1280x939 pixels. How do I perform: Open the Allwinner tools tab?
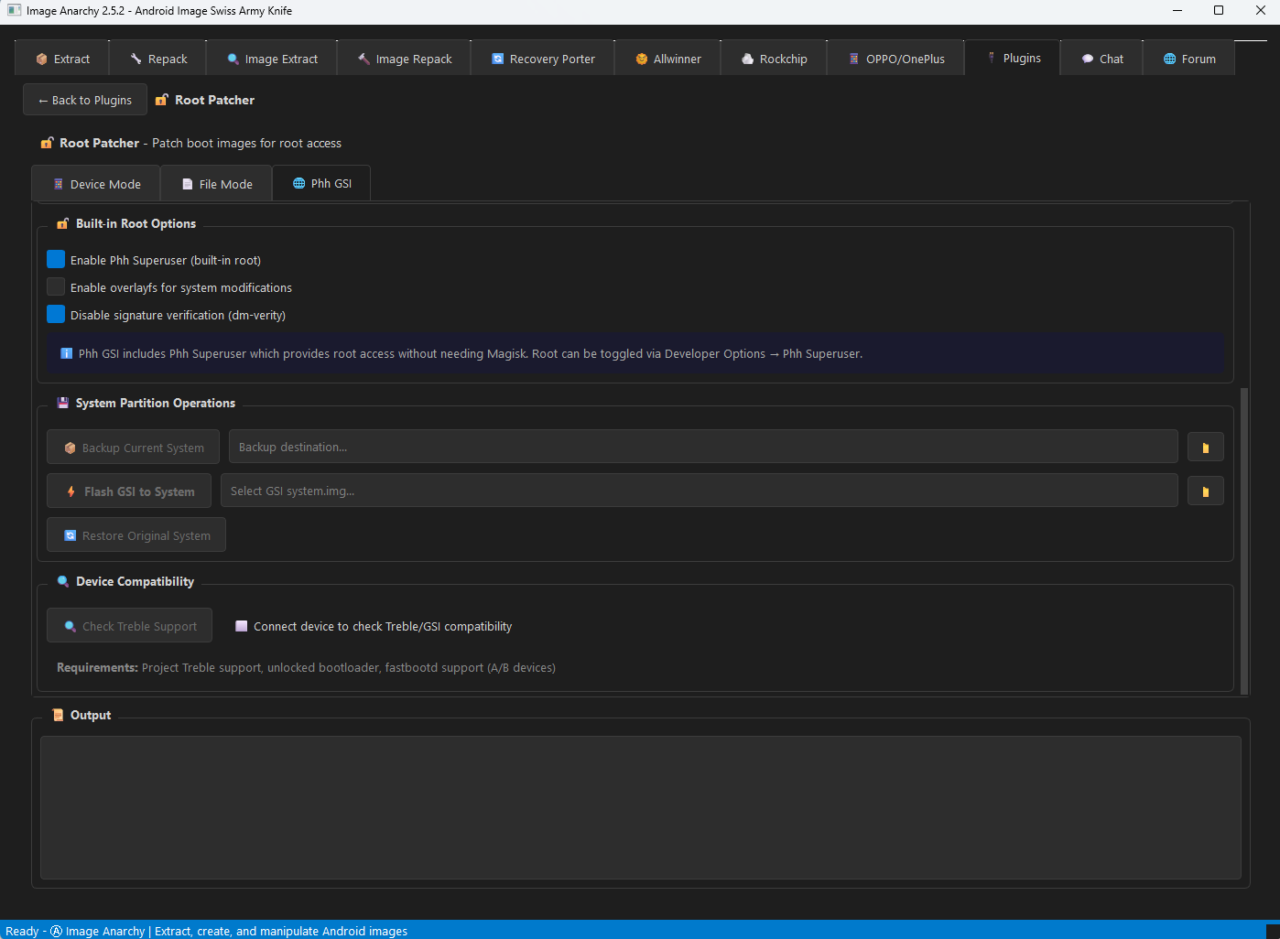point(667,58)
